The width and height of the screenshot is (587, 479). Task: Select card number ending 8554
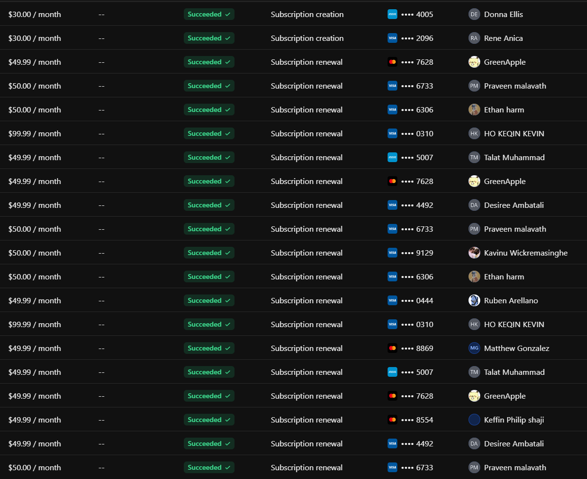(x=417, y=420)
